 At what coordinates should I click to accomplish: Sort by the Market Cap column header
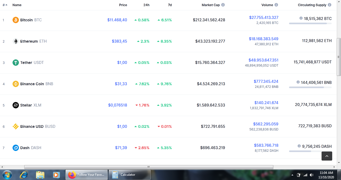point(211,5)
